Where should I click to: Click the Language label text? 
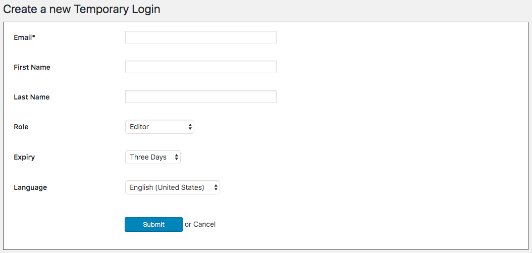[x=30, y=187]
